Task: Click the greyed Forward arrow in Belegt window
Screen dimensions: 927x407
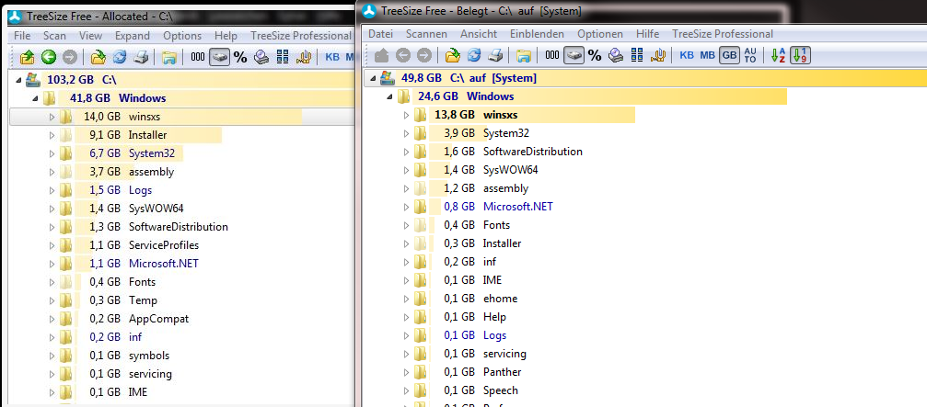Action: 423,55
